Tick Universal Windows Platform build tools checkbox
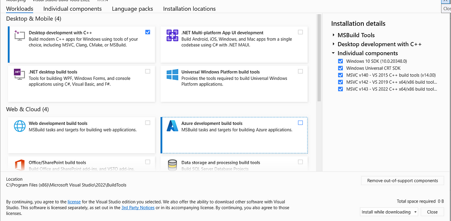Image resolution: width=451 pixels, height=221 pixels. click(x=300, y=71)
